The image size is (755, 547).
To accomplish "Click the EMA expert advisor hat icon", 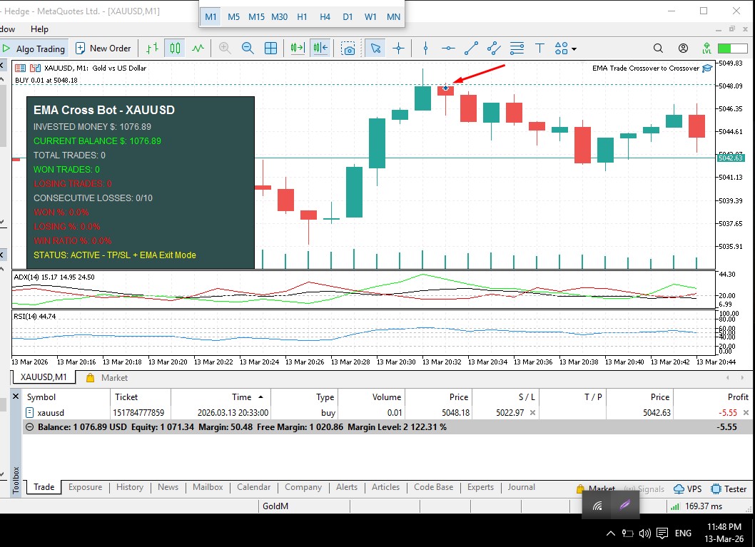I will [707, 68].
